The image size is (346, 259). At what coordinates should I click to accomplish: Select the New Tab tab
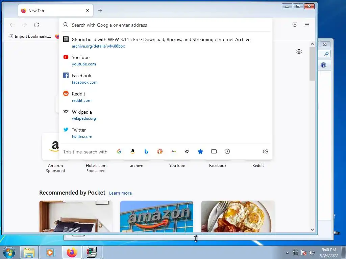point(55,10)
